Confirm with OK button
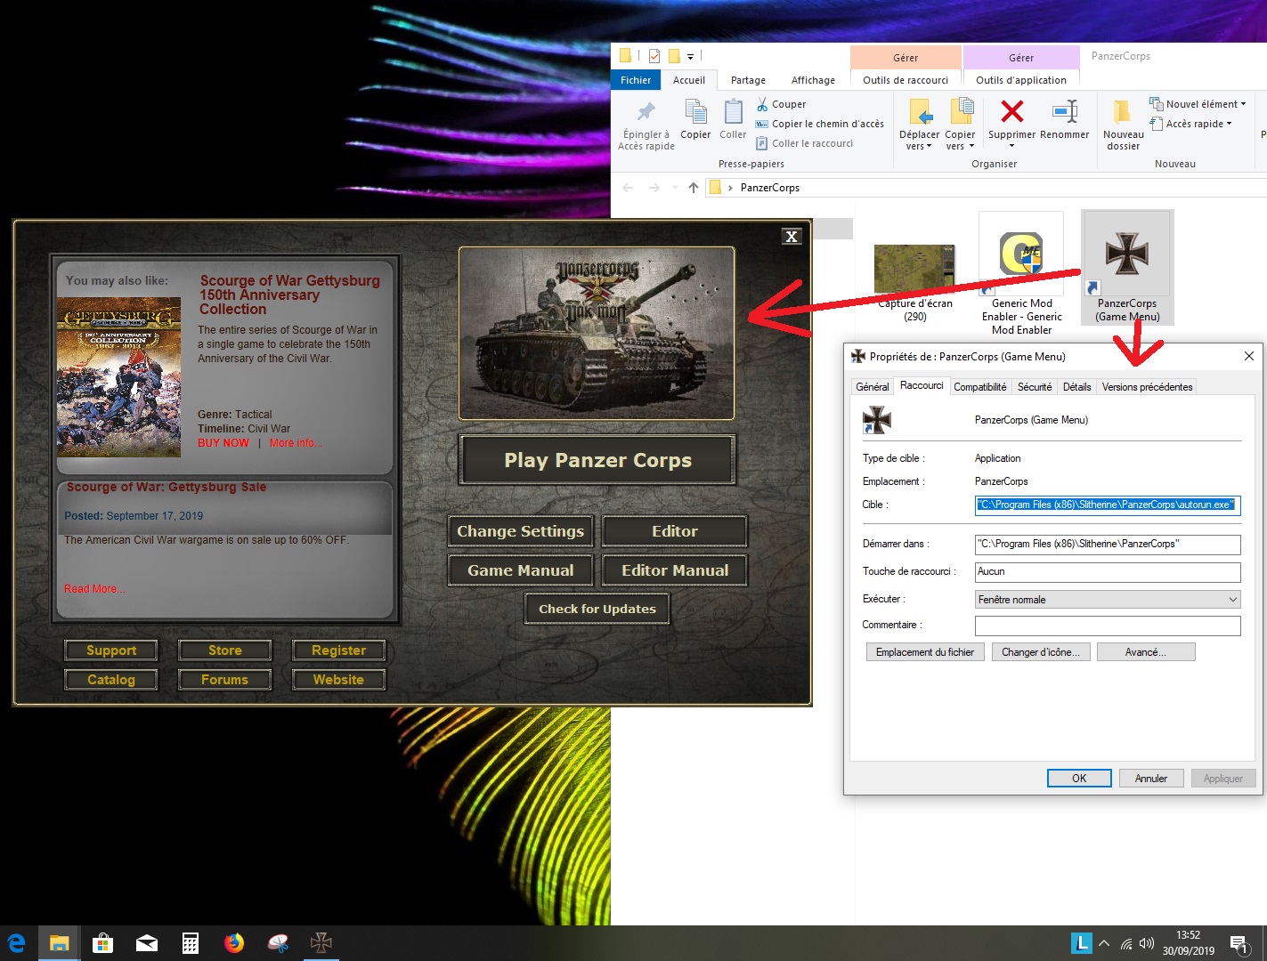 coord(1079,779)
